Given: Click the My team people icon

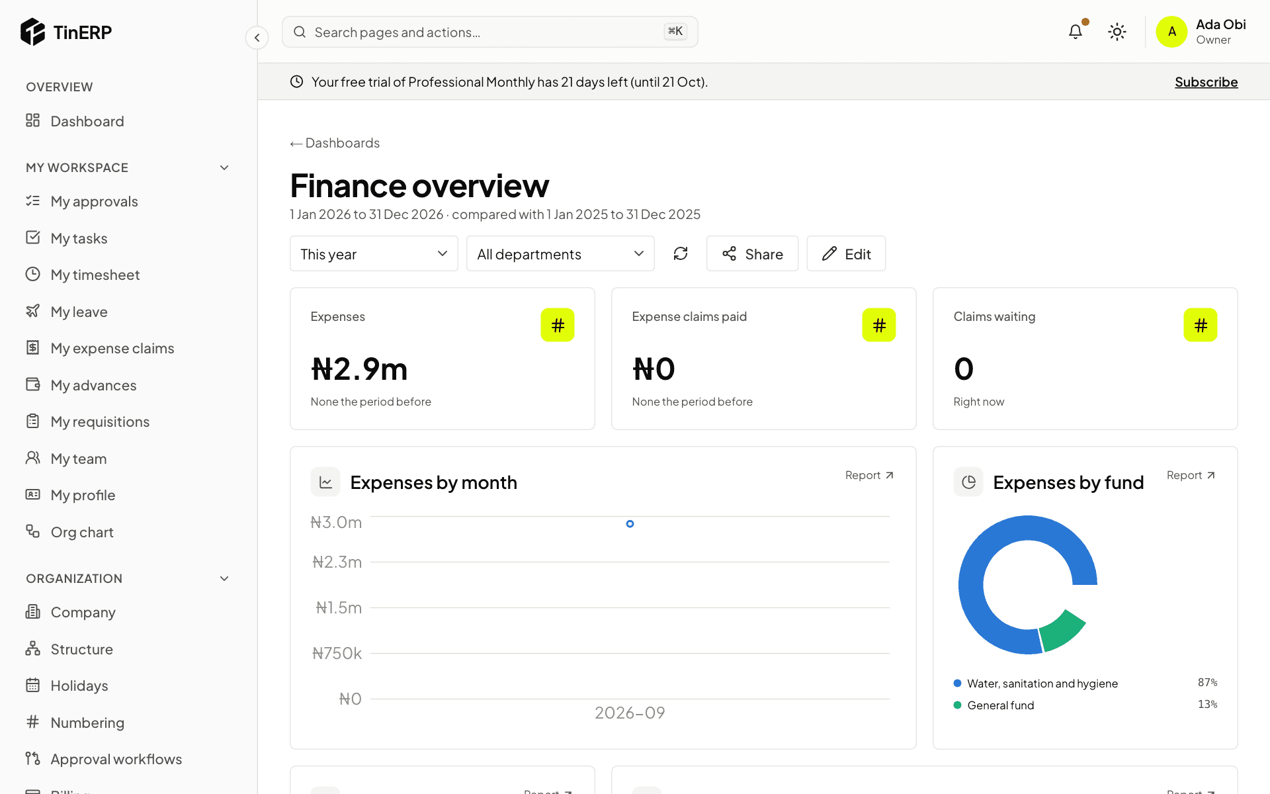Looking at the screenshot, I should tap(32, 458).
